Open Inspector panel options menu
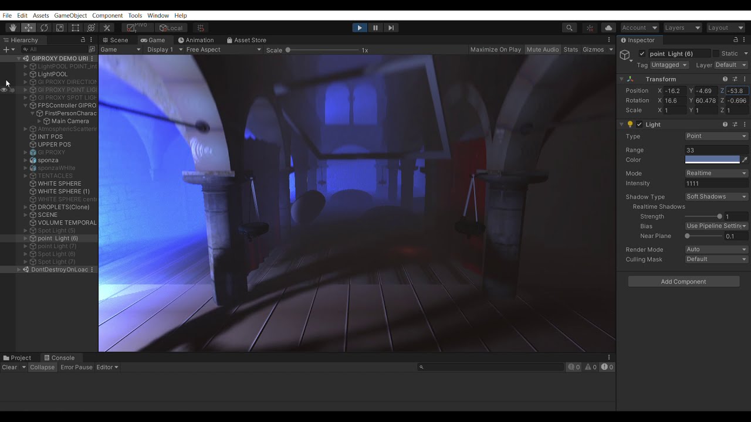 (745, 40)
